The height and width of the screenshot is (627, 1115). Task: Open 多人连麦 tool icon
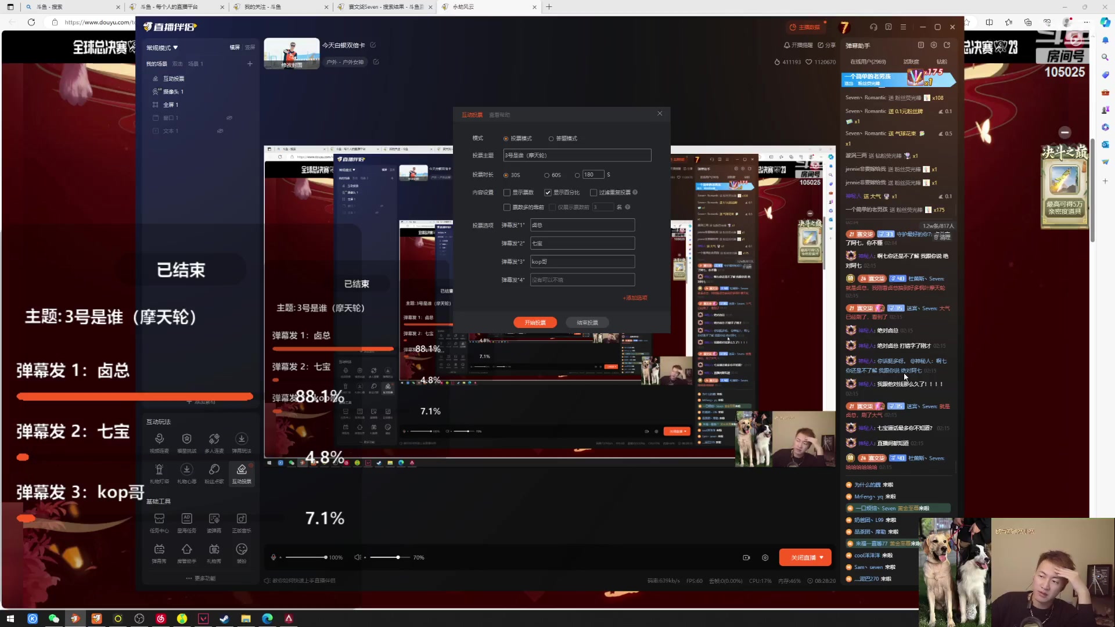coord(214,443)
